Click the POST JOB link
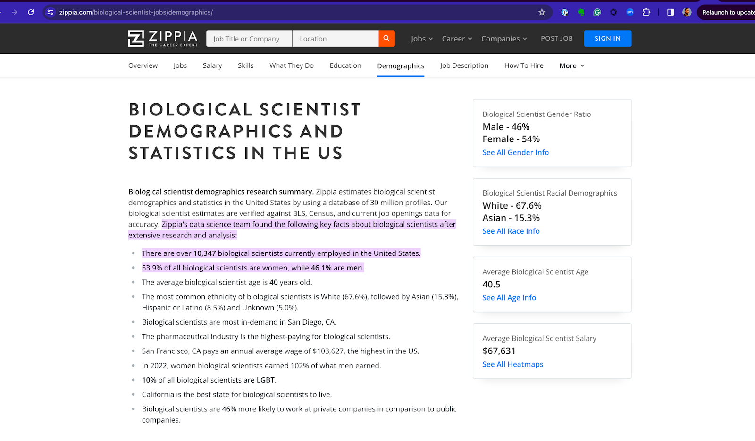The image size is (755, 441). 557,38
